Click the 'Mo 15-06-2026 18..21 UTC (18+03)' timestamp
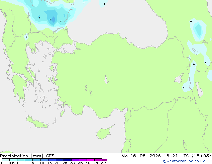This screenshot has width=212, height=164. coord(166,156)
